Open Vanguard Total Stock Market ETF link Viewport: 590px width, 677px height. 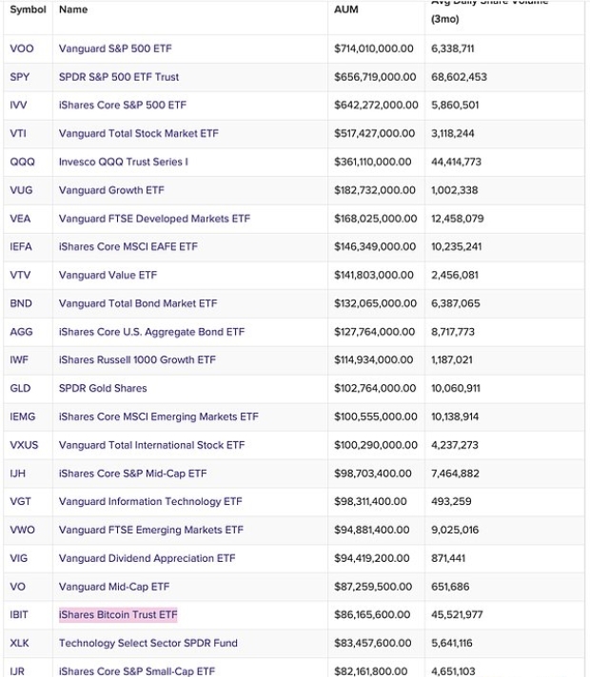(138, 133)
